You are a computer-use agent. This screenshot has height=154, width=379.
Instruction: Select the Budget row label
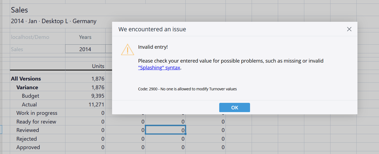tap(31, 96)
